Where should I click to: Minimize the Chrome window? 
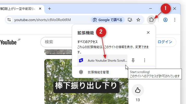(151, 9)
